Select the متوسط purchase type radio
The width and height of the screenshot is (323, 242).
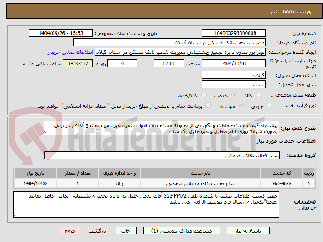(x=242, y=106)
